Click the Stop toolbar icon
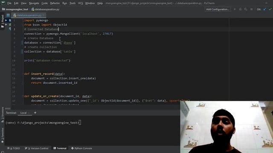This screenshot has width=273, height=153. click(x=251, y=9)
